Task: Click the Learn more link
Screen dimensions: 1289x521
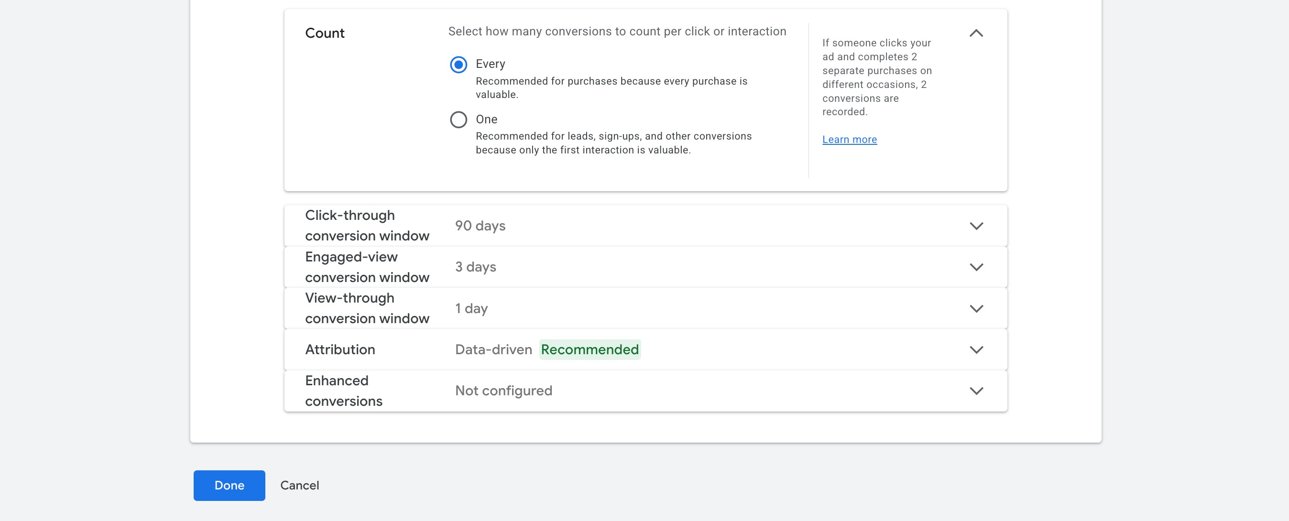Action: pyautogui.click(x=849, y=140)
